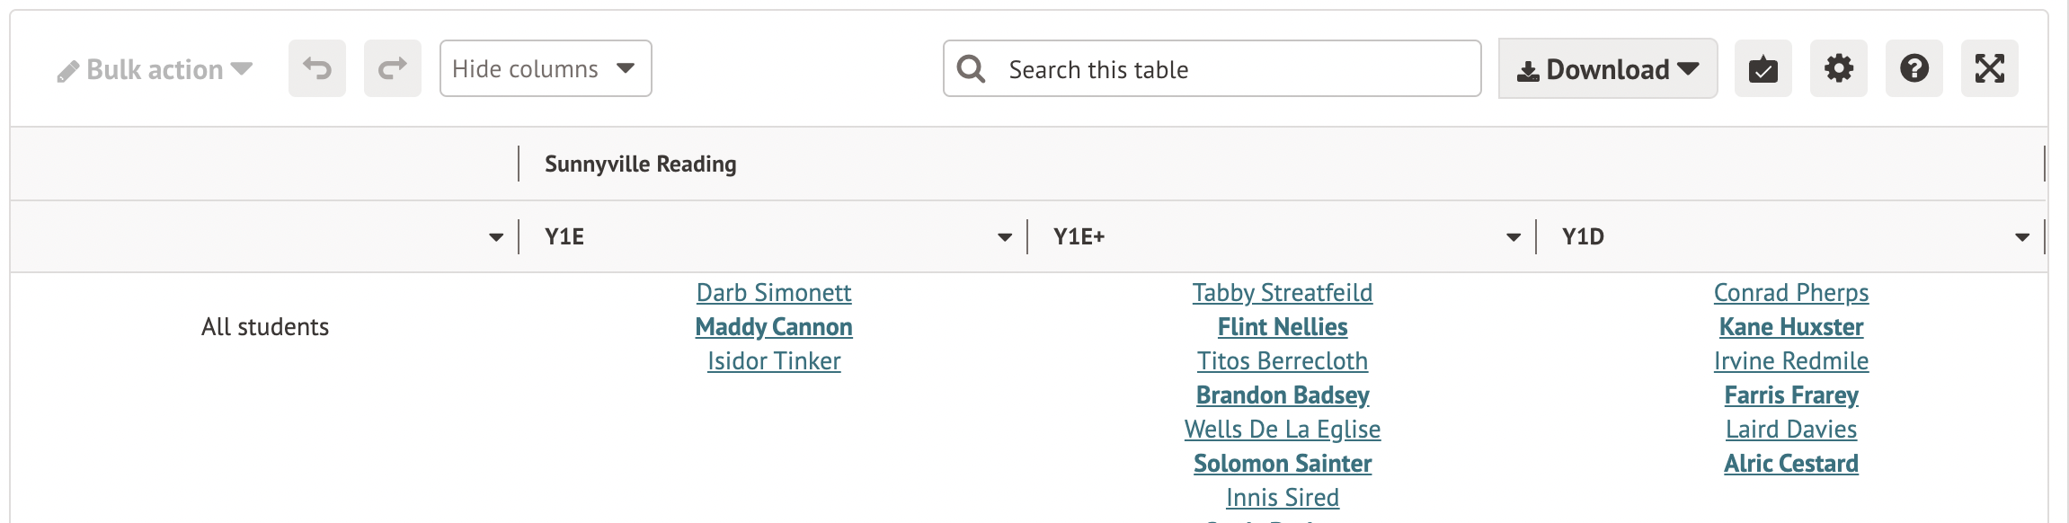Open student Maddy Cannon

(773, 327)
